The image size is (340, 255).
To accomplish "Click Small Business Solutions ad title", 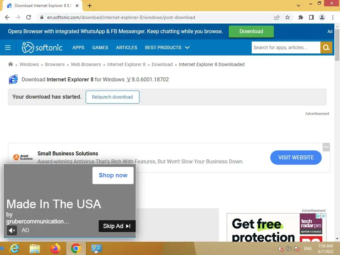I will pos(68,153).
